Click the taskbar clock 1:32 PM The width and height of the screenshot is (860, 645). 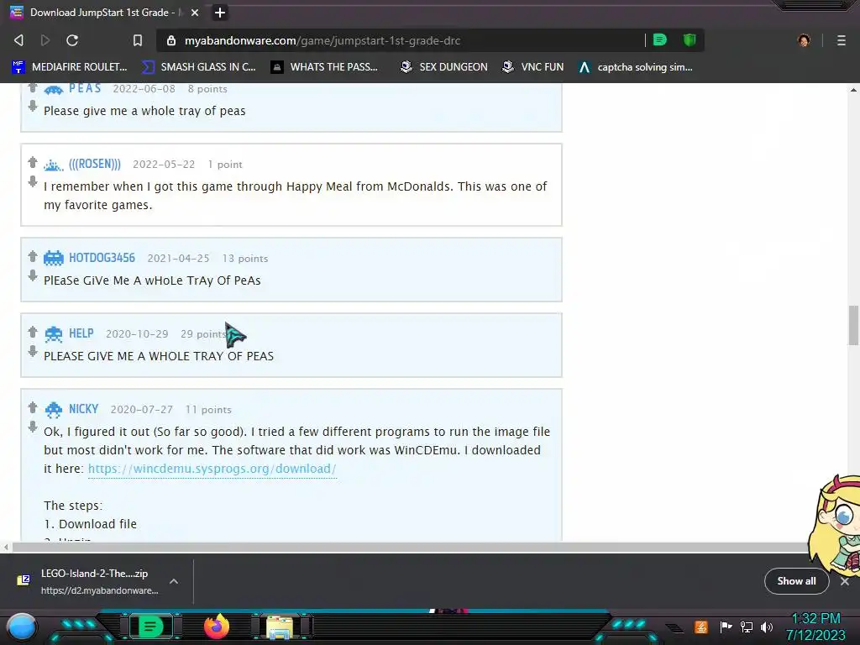(x=815, y=619)
